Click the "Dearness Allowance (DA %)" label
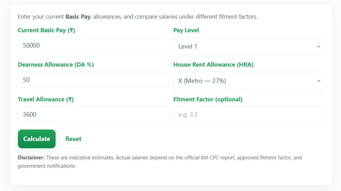The image size is (341, 191). coord(56,65)
